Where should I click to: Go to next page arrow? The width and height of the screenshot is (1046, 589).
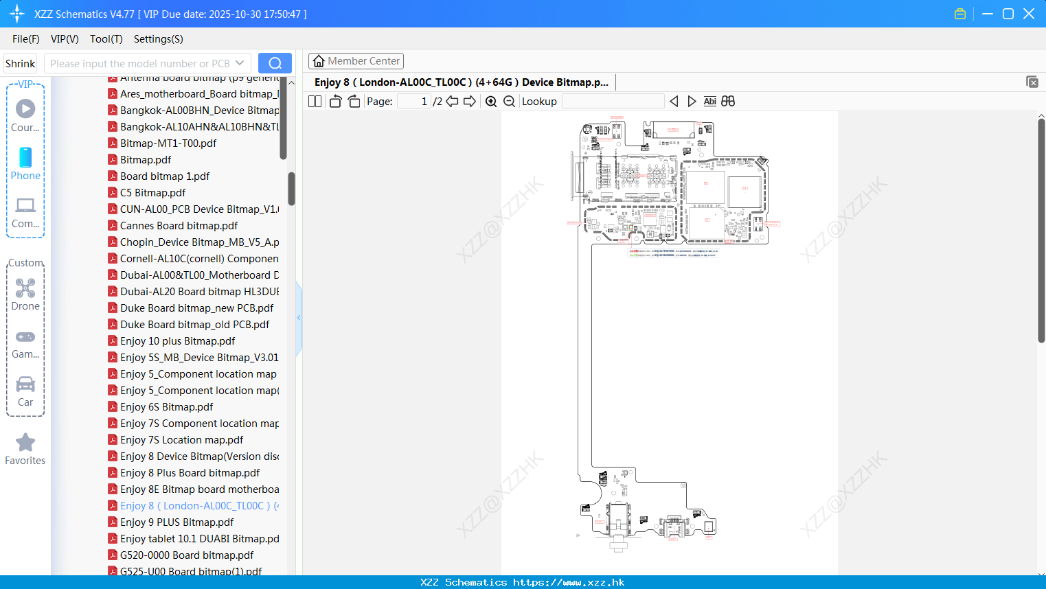470,101
